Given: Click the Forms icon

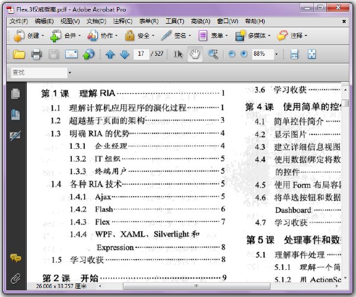Looking at the screenshot, I should [203, 36].
